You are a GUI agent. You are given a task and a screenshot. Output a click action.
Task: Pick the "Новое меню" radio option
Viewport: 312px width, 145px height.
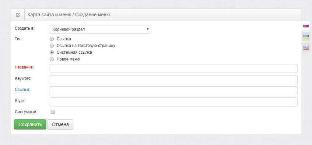(52, 59)
